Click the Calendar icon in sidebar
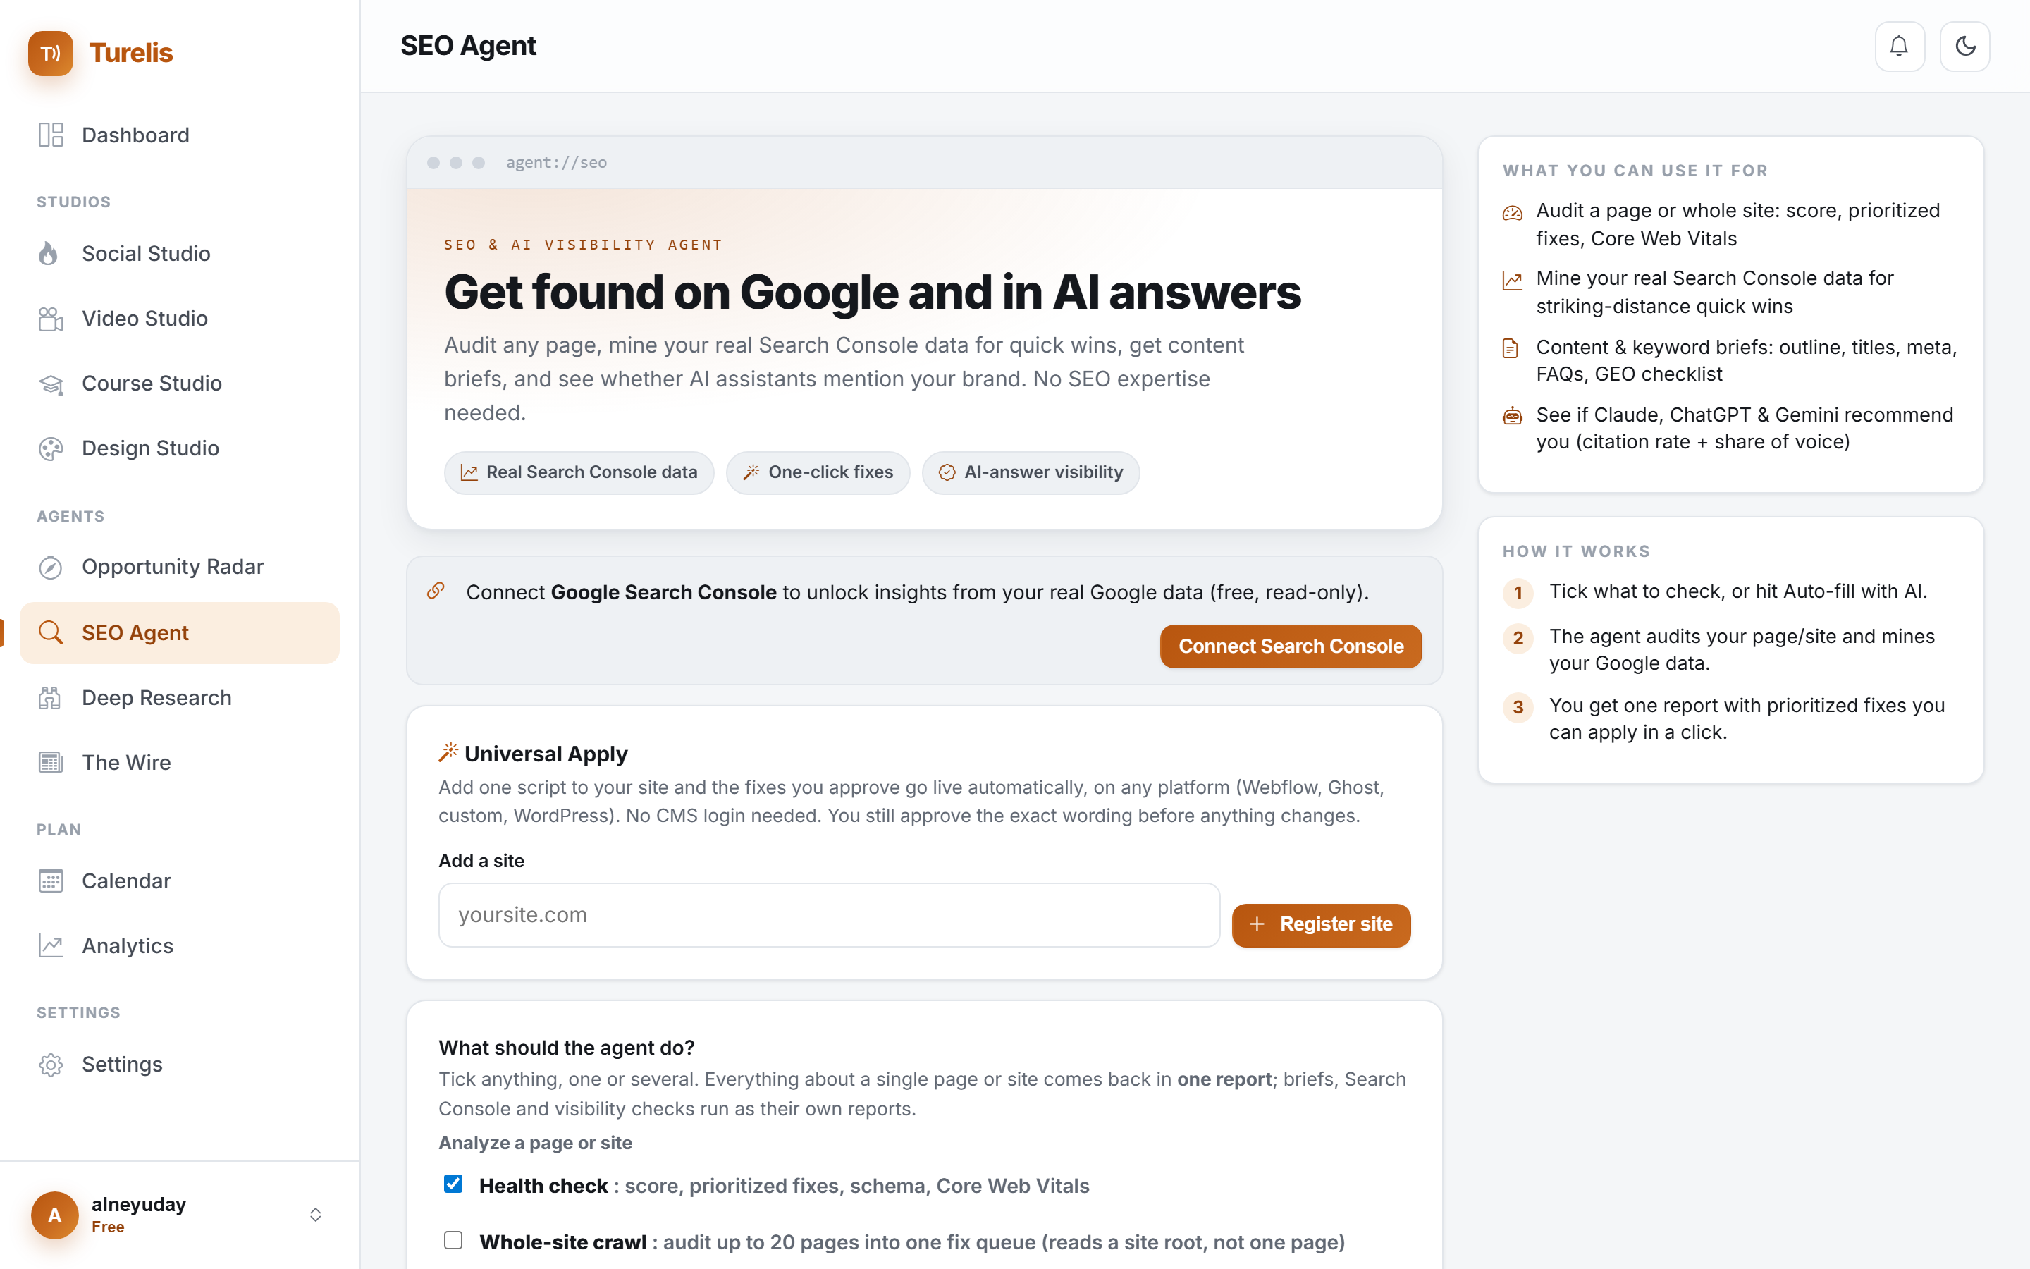Screen dimensions: 2030x1269 click(50, 881)
